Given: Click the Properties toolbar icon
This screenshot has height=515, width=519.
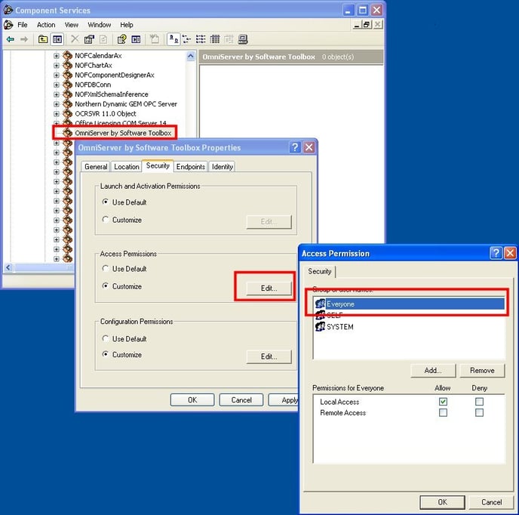Looking at the screenshot, I should click(x=89, y=39).
